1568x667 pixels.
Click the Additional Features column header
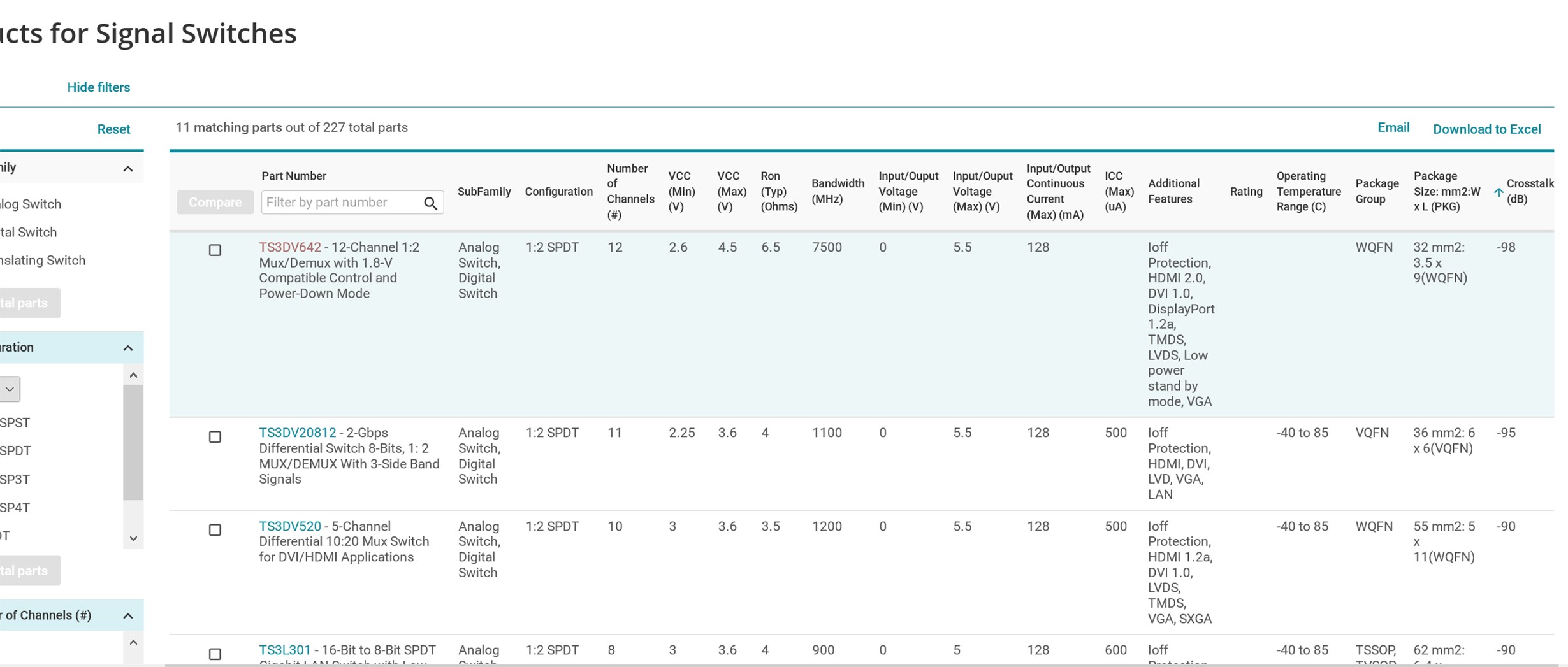tap(1173, 191)
